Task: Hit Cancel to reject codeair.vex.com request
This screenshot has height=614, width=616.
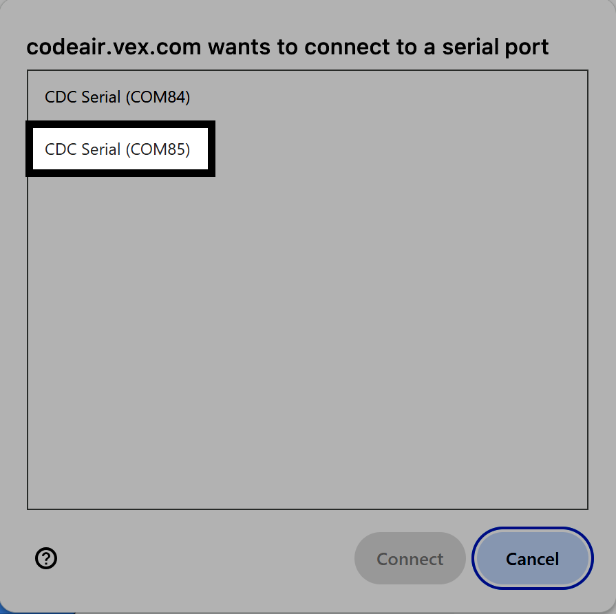Action: [532, 559]
